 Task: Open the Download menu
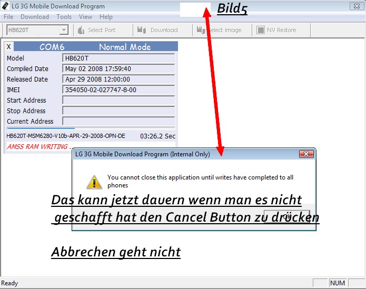coord(35,17)
